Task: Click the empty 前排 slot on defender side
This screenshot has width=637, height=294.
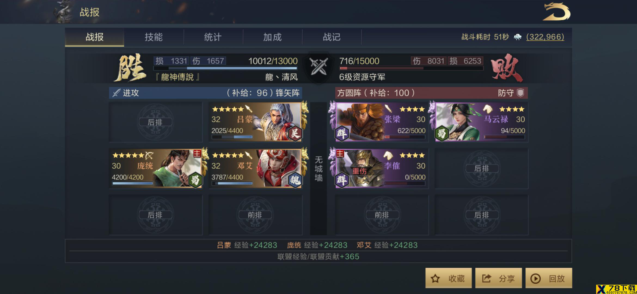Action: (382, 215)
